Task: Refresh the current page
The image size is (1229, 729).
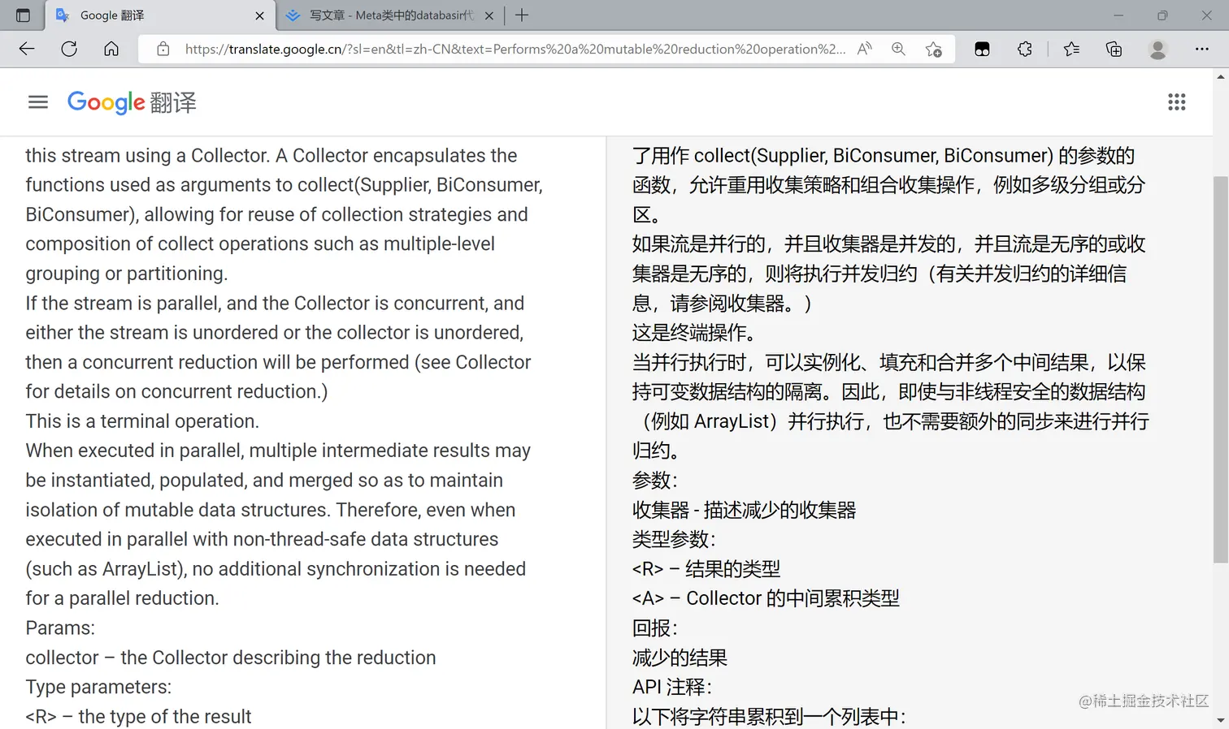Action: click(x=69, y=49)
